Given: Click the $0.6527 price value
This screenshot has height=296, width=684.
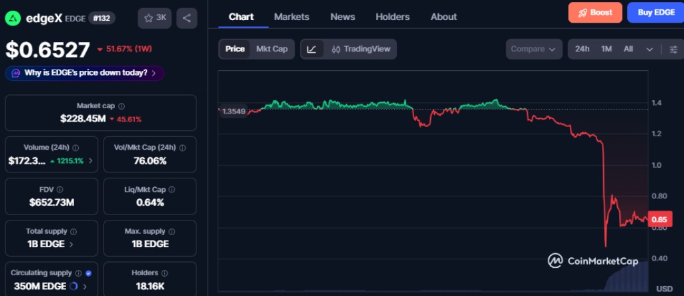Looking at the screenshot, I should pos(48,49).
